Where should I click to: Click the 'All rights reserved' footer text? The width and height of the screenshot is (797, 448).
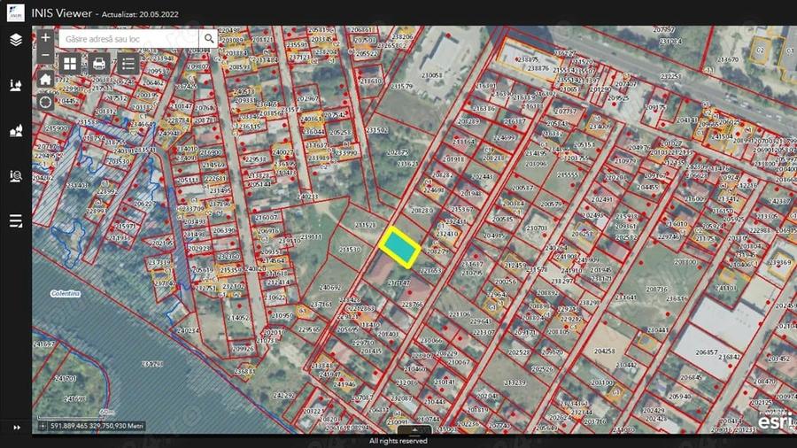(x=398, y=442)
